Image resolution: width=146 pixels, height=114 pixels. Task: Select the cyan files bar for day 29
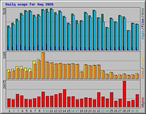(x=129, y=40)
